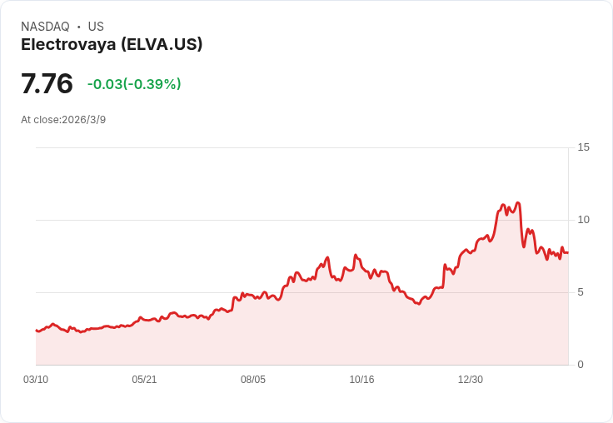
Task: Click the 15 value on y-axis
Action: tap(583, 147)
